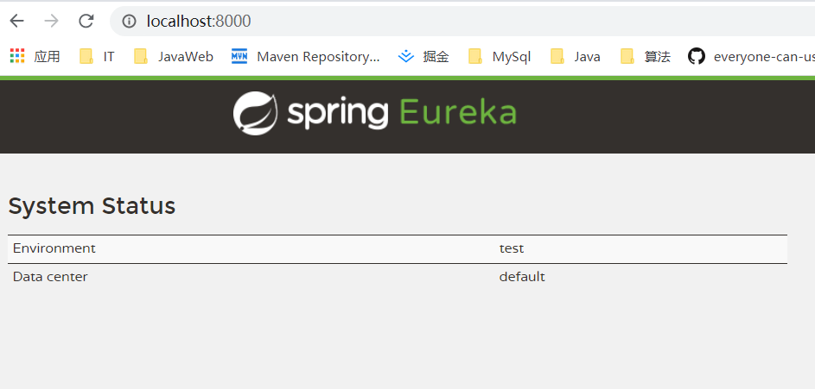The height and width of the screenshot is (389, 815).
Task: Click the Data center row label
Action: click(x=50, y=277)
